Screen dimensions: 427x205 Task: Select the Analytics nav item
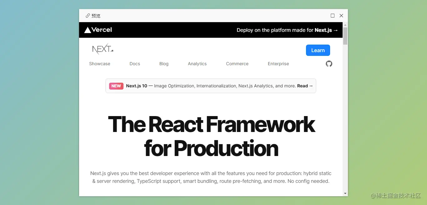click(x=197, y=64)
